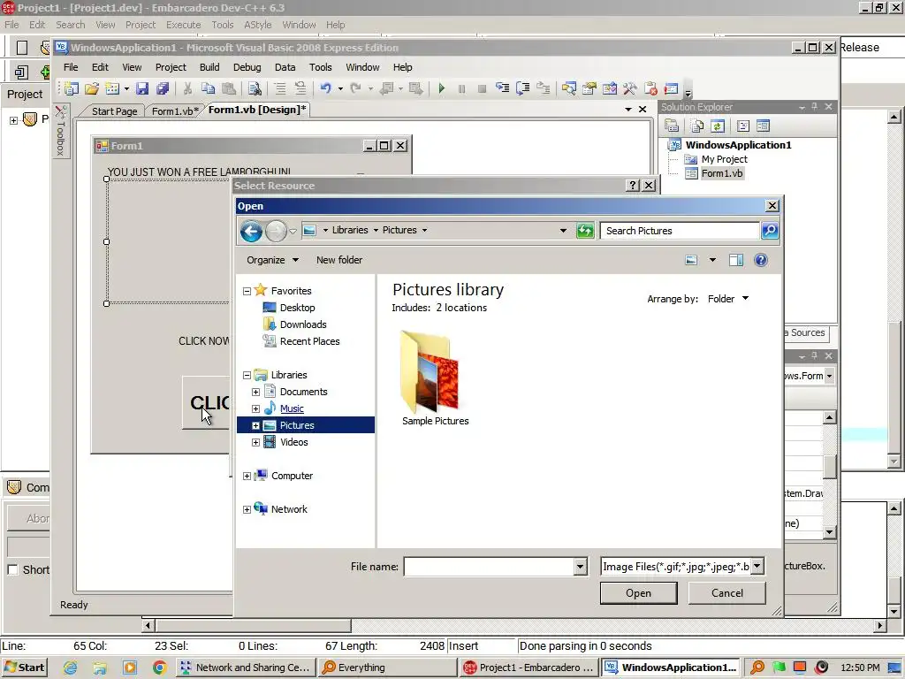905x679 pixels.
Task: Click Open File folder icon in toolbar
Action: (x=92, y=88)
